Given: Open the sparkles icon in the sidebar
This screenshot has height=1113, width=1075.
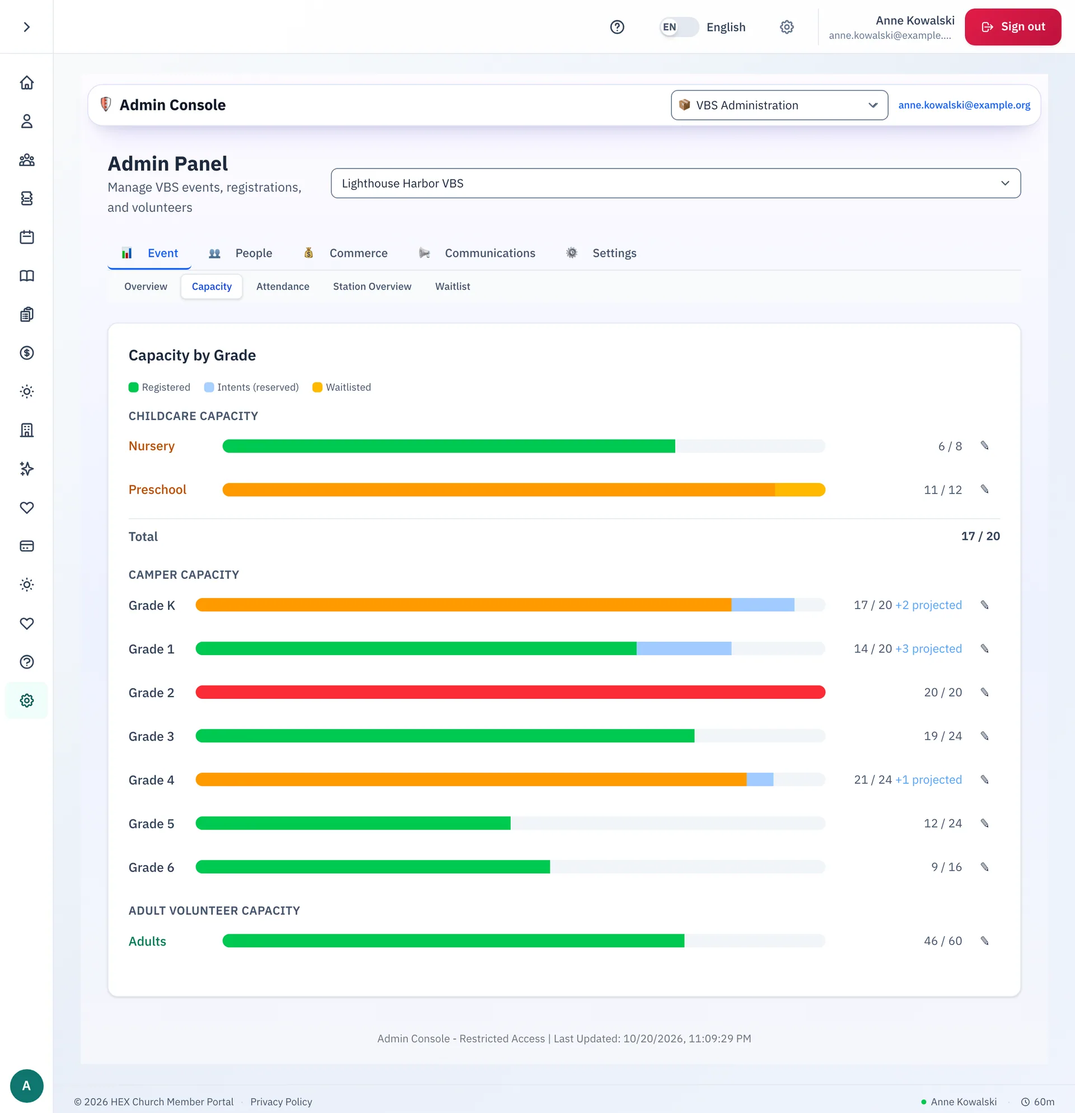Looking at the screenshot, I should point(27,469).
